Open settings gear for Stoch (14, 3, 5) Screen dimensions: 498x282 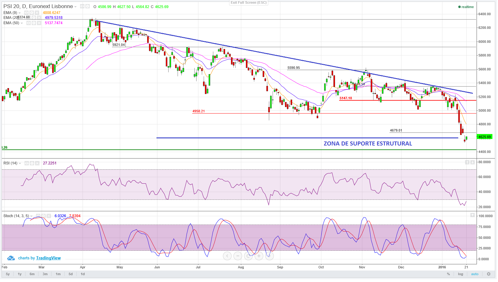pos(43,216)
